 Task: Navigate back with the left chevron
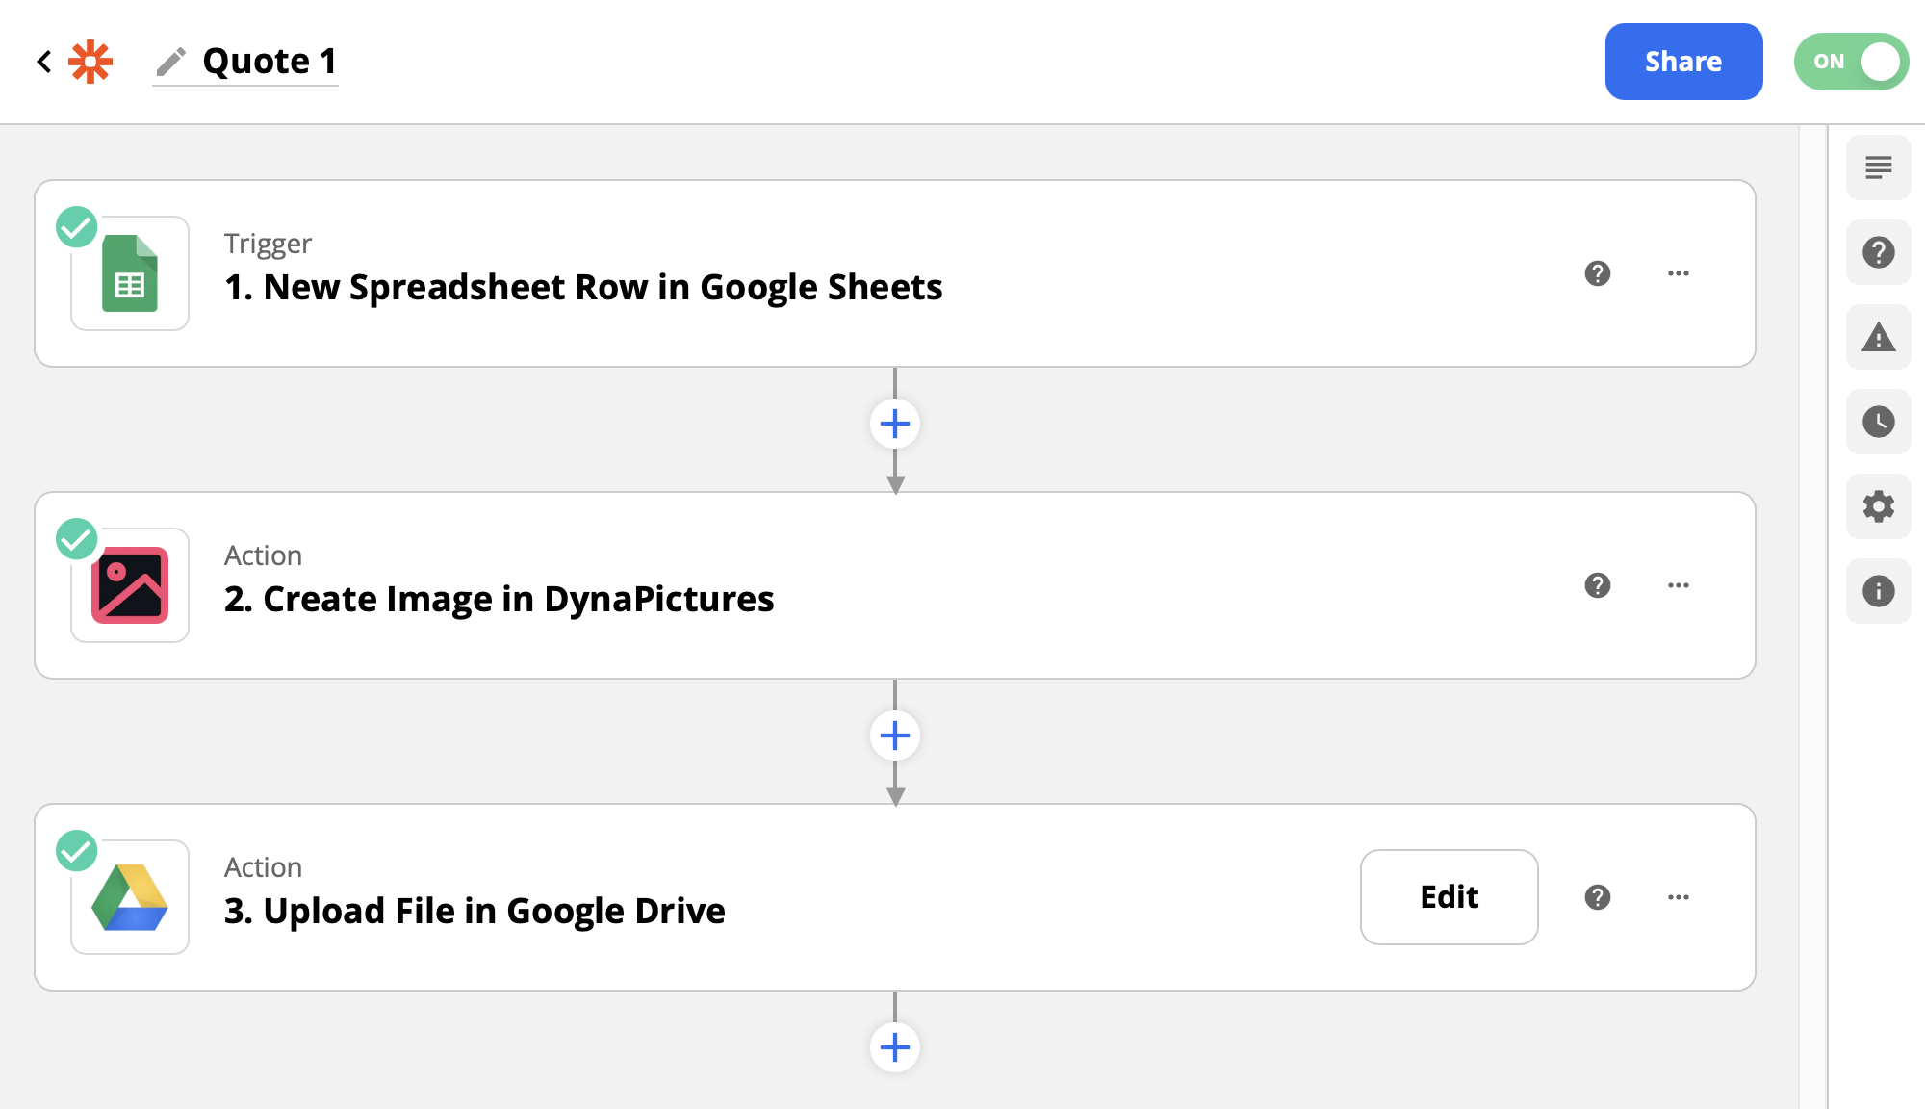43,61
